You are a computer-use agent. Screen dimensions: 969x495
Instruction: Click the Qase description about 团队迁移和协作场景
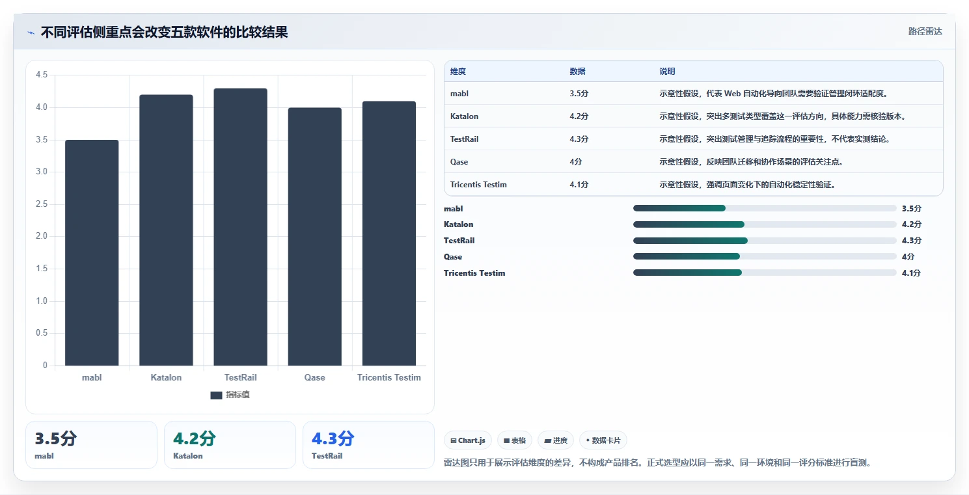[752, 162]
